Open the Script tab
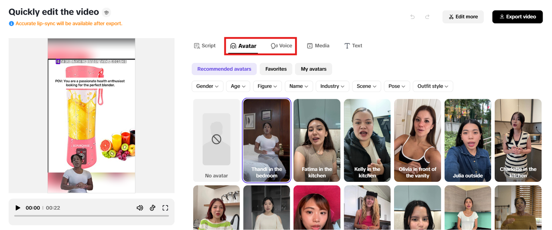552x230 pixels. point(205,46)
